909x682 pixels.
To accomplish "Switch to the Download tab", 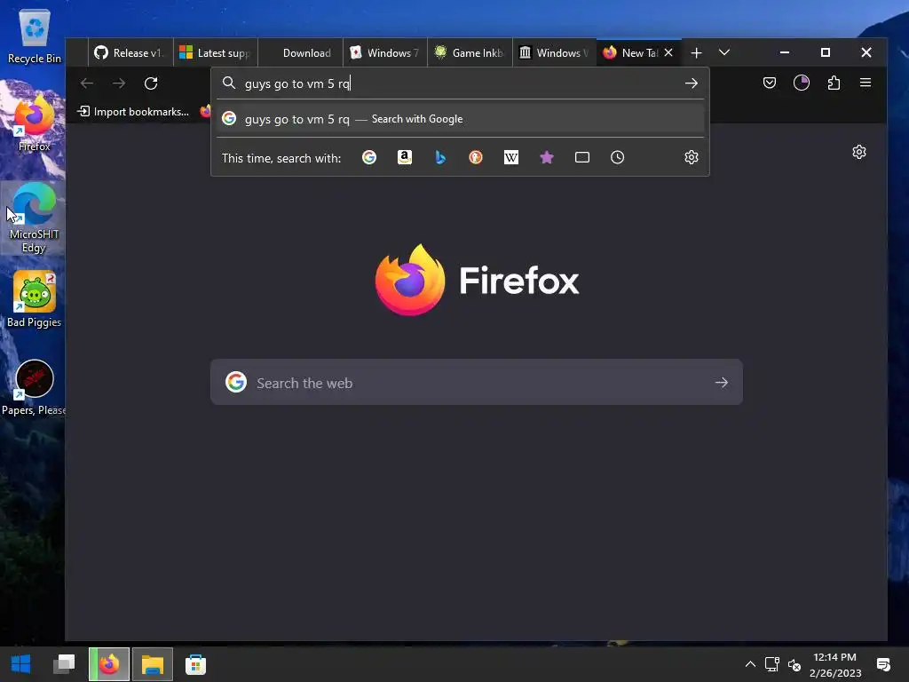I will point(300,52).
